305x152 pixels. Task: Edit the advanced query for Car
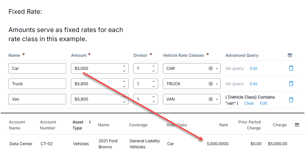tap(253, 68)
